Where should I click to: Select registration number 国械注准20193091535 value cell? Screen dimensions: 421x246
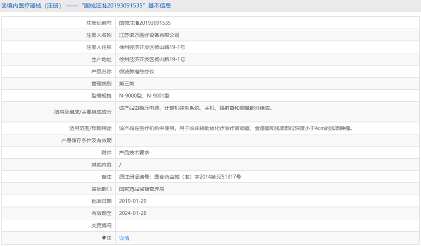pyautogui.click(x=145, y=23)
